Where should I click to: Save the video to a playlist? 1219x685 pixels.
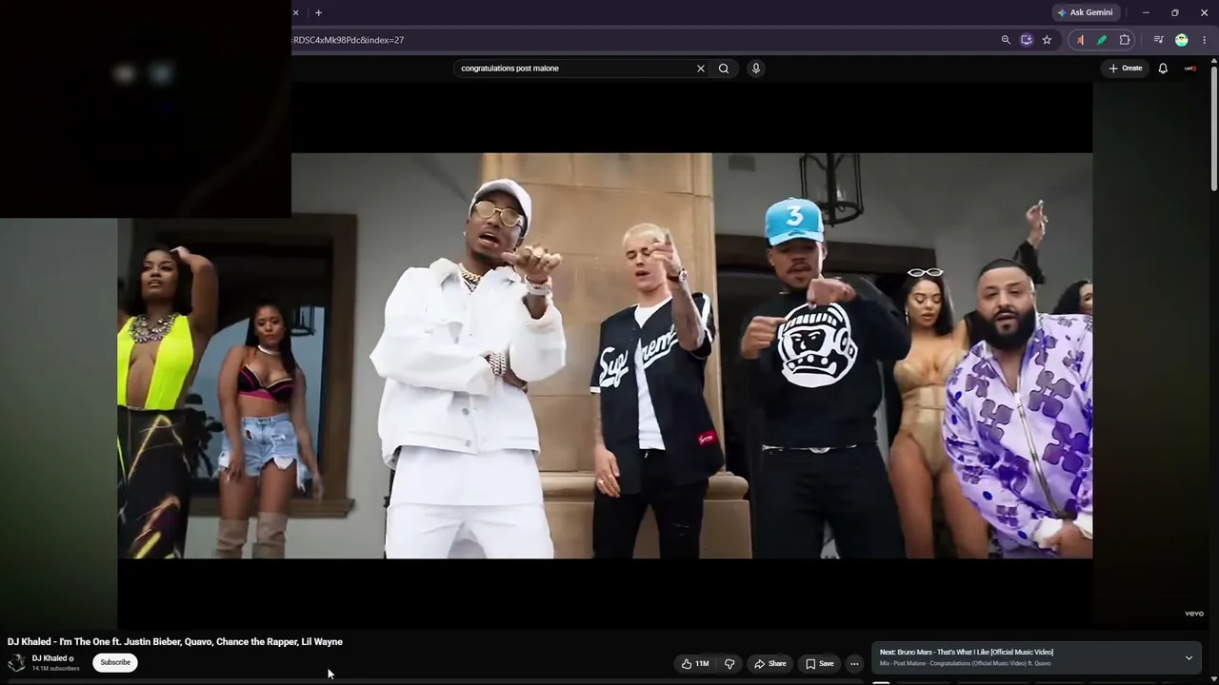pyautogui.click(x=819, y=664)
